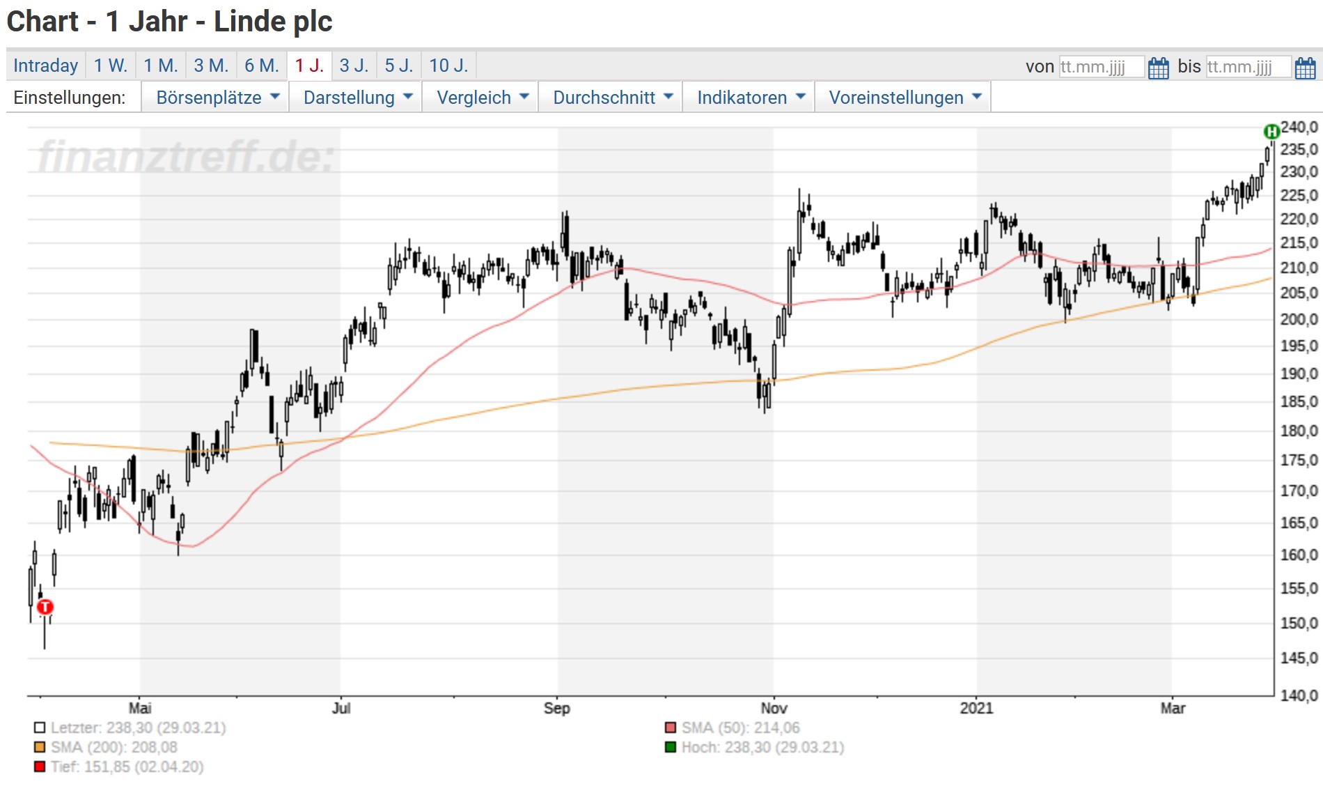Image resolution: width=1323 pixels, height=786 pixels.
Task: Select the 6 M. time range tab
Action: [262, 65]
